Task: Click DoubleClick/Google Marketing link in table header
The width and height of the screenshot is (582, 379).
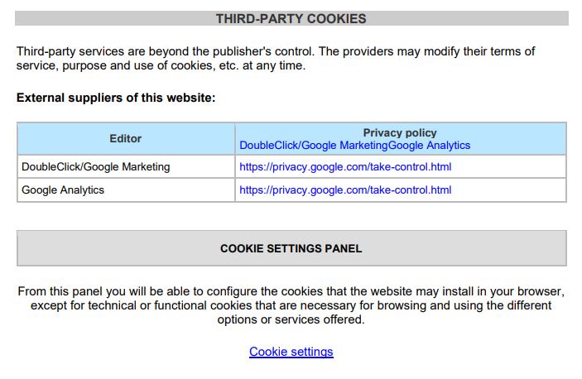Action: (313, 145)
